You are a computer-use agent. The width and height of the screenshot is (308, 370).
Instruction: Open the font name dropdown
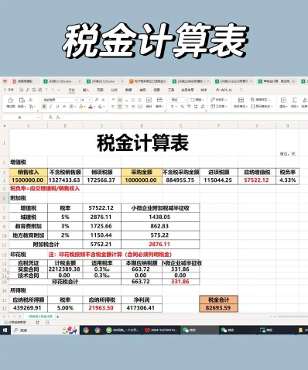click(x=75, y=100)
